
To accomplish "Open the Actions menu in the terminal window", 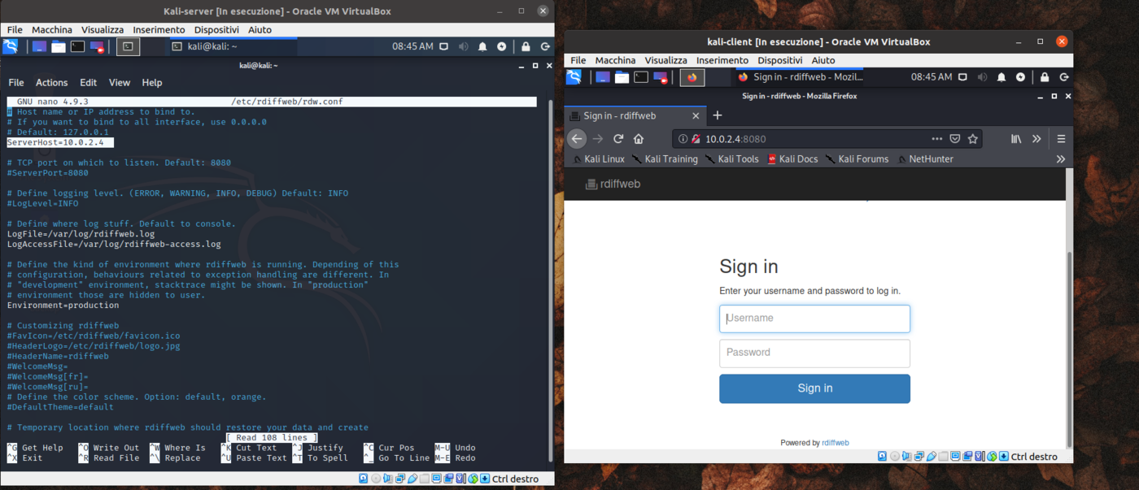I will (51, 82).
